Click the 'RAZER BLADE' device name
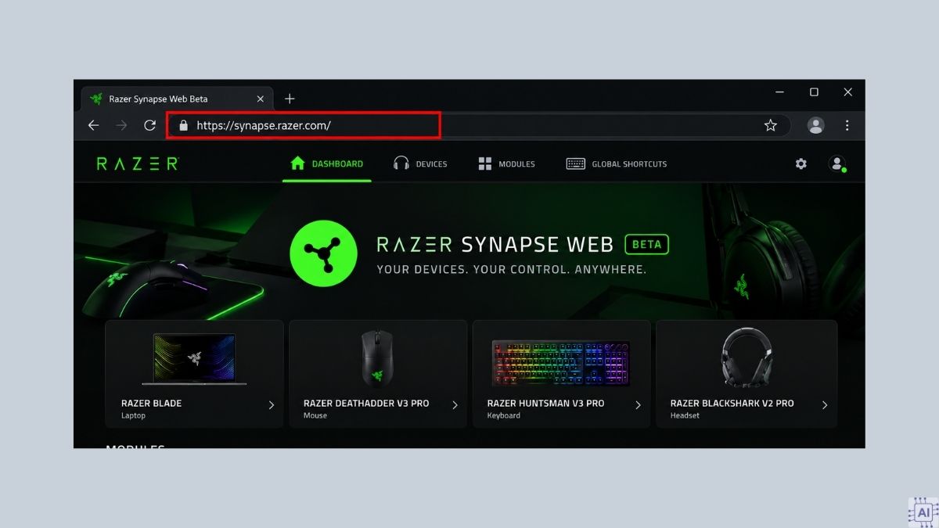939x528 pixels. 151,404
